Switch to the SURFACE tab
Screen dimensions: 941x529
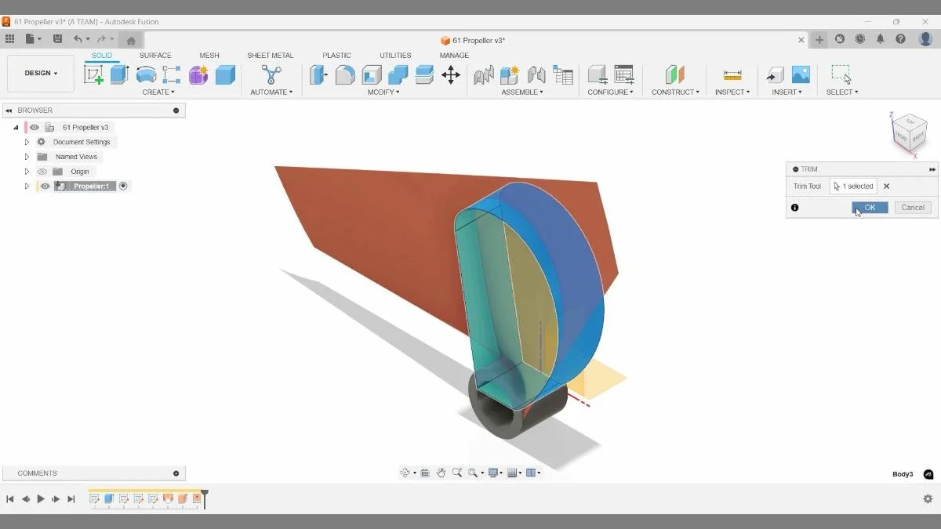tap(155, 55)
